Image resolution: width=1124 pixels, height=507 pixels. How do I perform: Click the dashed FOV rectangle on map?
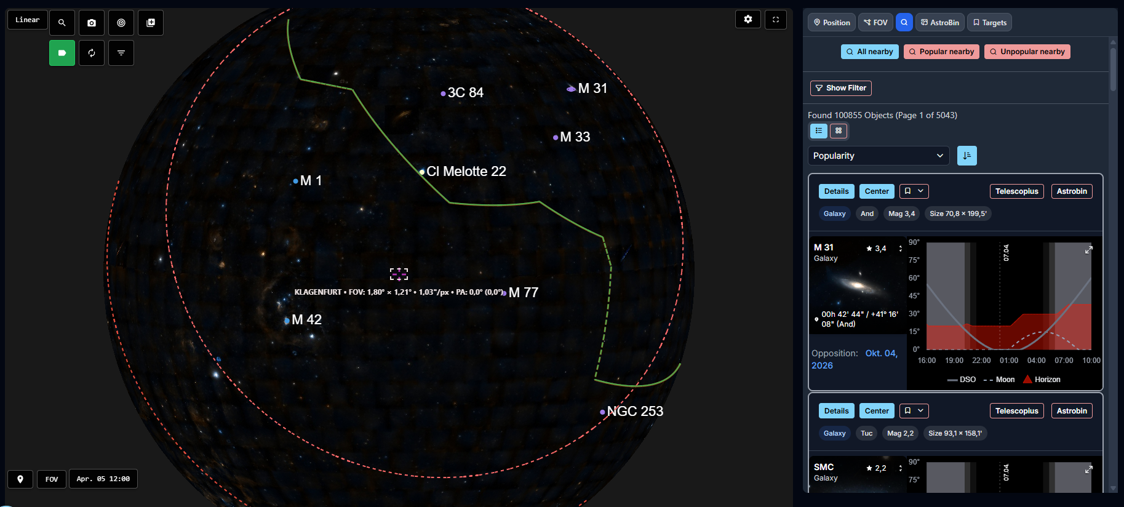399,274
